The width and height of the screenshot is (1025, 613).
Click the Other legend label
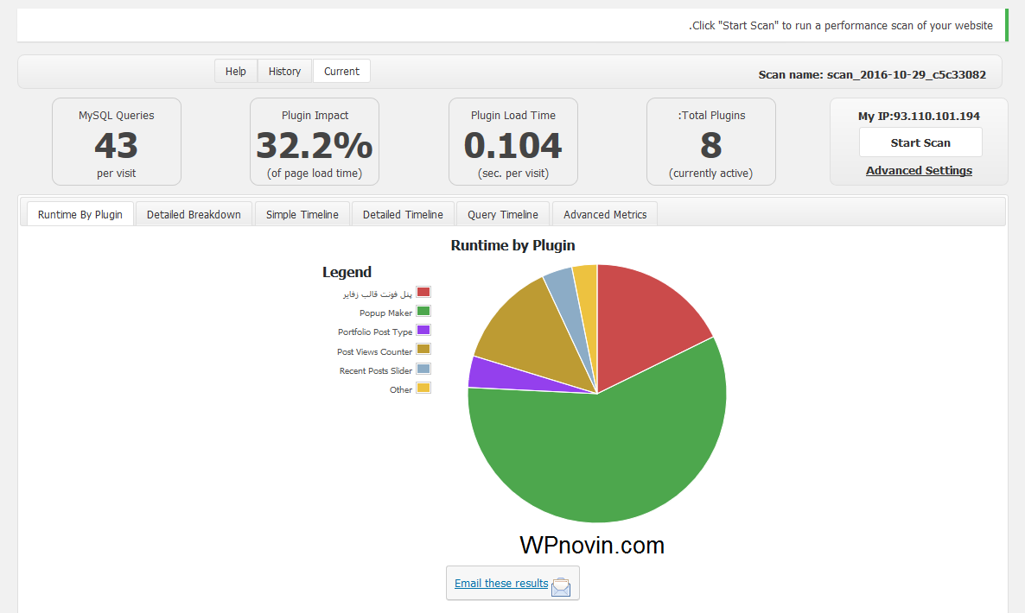coord(401,389)
